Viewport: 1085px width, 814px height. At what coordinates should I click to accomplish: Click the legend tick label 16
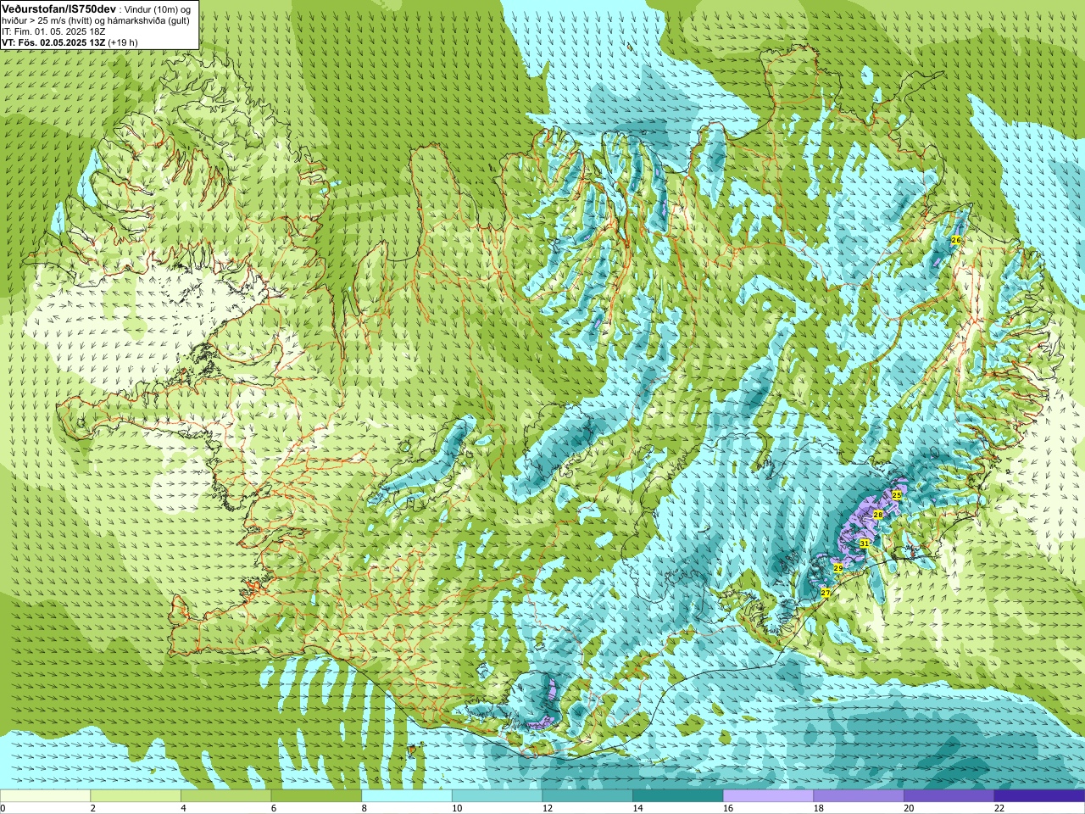tap(728, 808)
